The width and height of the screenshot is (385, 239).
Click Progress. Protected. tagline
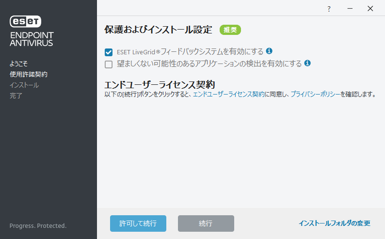(x=38, y=226)
